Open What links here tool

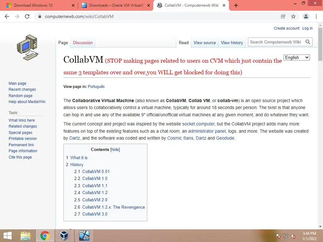[x=22, y=120]
